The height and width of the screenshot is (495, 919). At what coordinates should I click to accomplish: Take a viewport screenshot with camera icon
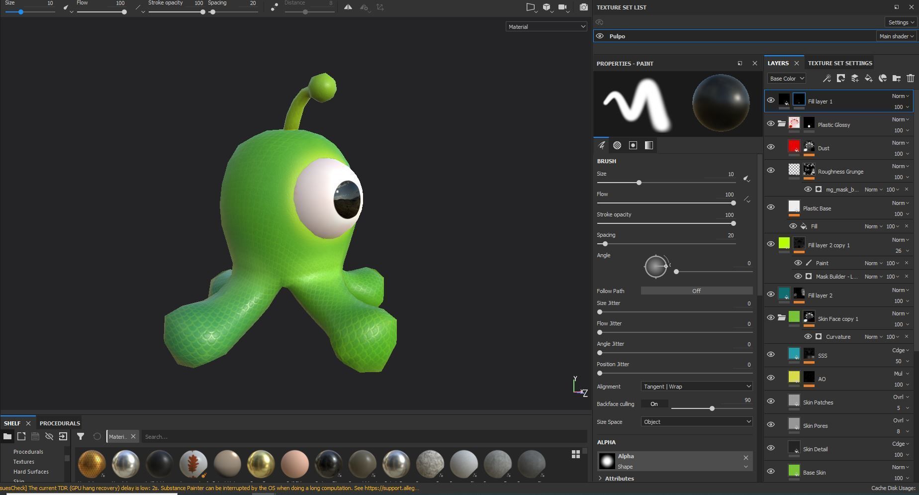[583, 7]
